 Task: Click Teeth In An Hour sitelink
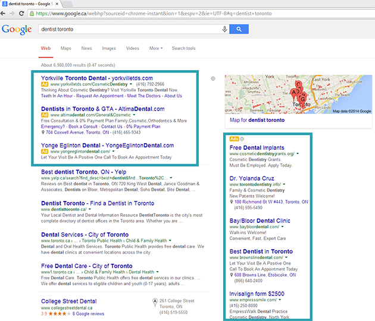click(57, 96)
